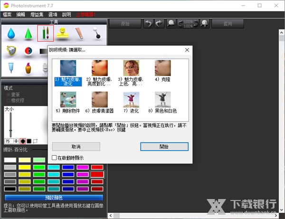The height and width of the screenshot is (219, 285).
Task: Select the yellow stamp tool
Action: point(62,34)
